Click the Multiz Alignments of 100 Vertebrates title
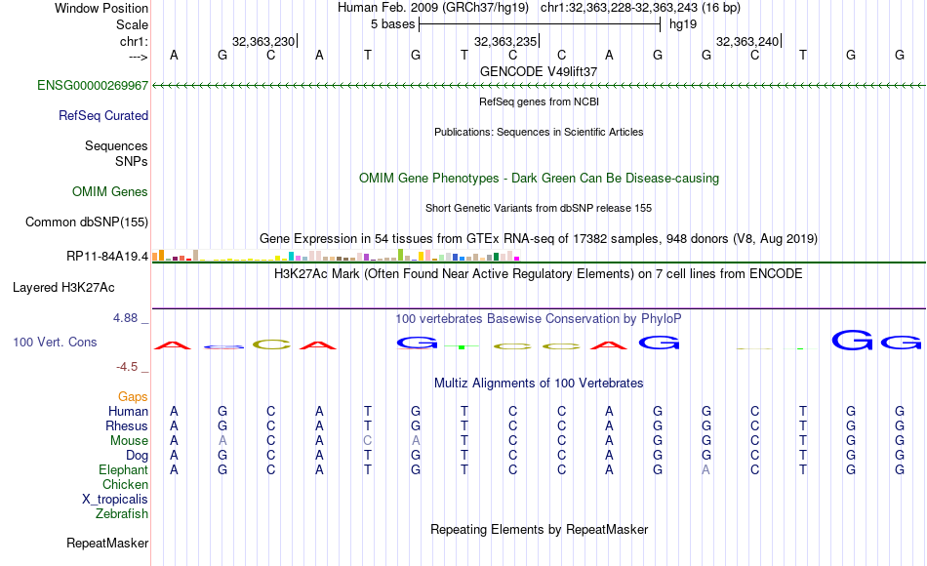This screenshot has width=927, height=566. [539, 383]
